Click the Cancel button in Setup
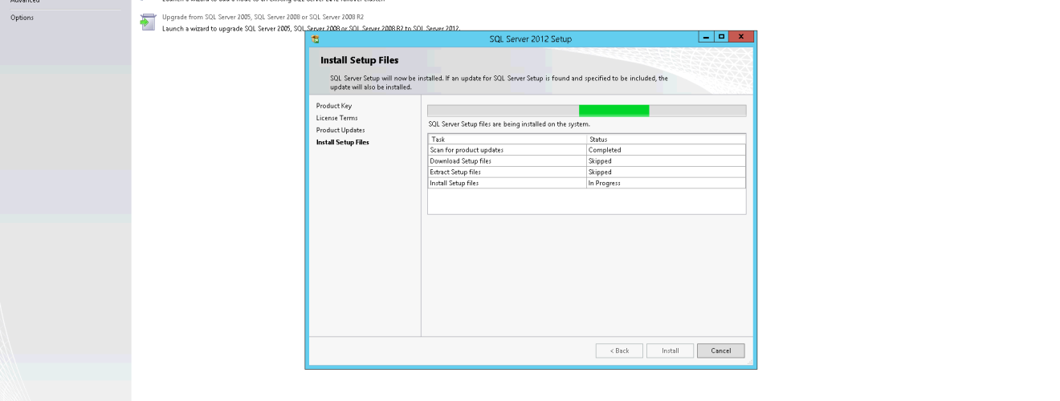 click(720, 350)
